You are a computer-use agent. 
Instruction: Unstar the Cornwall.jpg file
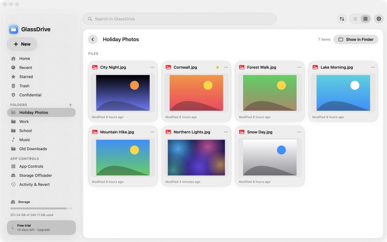pos(217,67)
